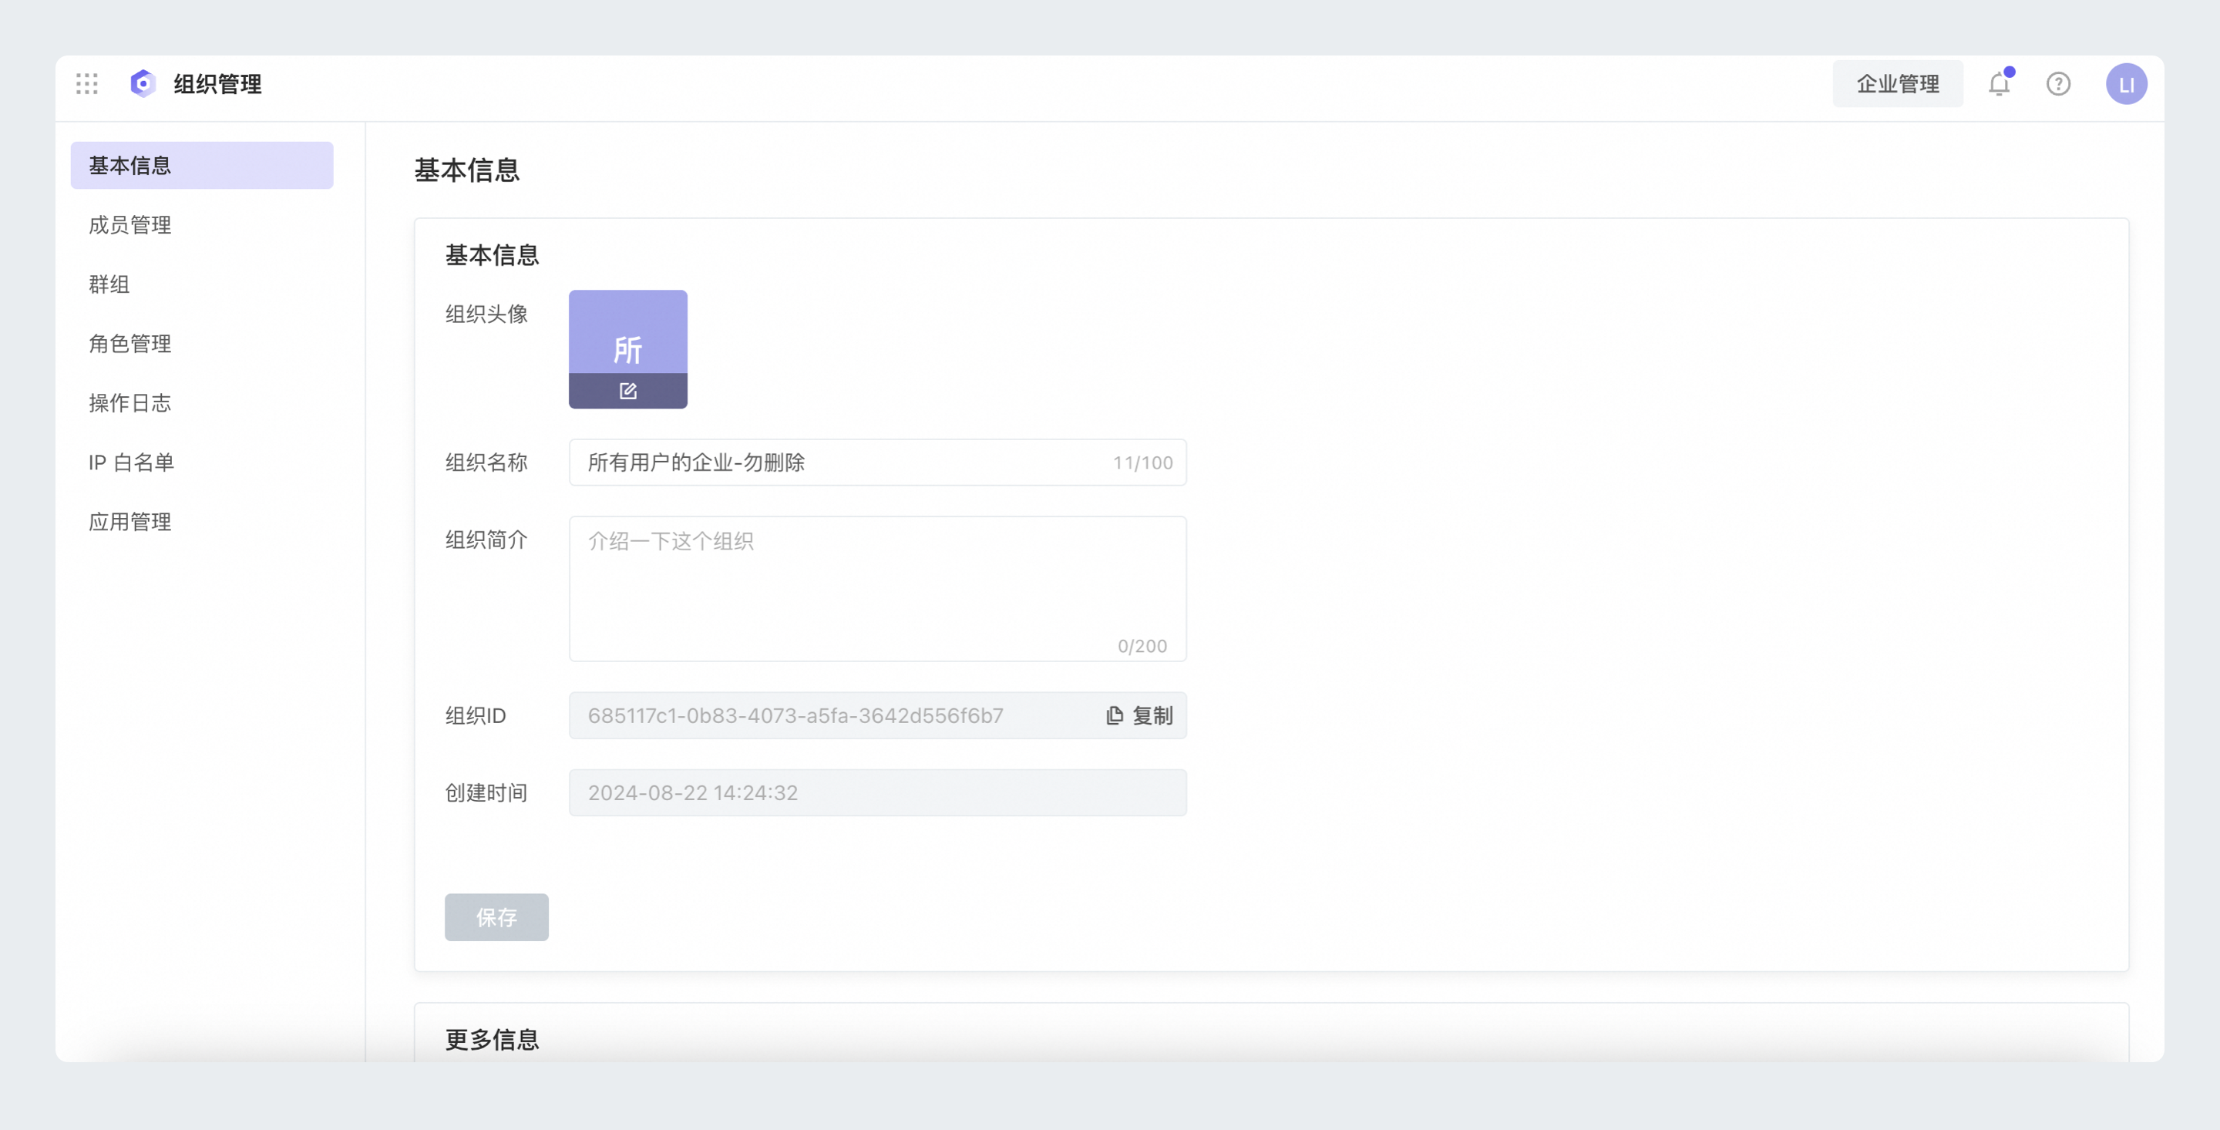Open the help question mark icon
Screen dimensions: 2220x1130
[x=2059, y=83]
